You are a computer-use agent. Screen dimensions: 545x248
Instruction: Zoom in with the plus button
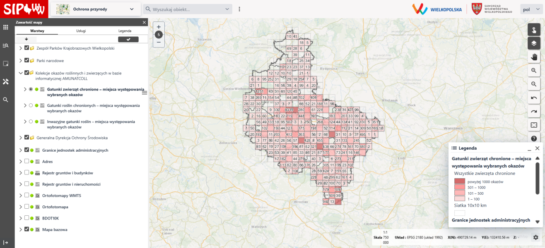159,27
